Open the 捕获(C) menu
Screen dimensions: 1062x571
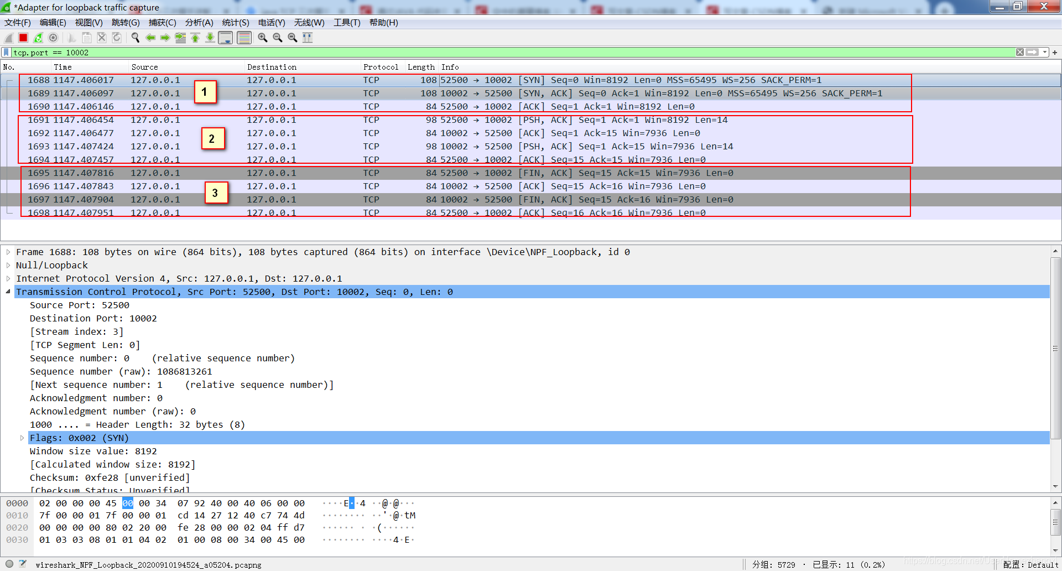[x=163, y=23]
